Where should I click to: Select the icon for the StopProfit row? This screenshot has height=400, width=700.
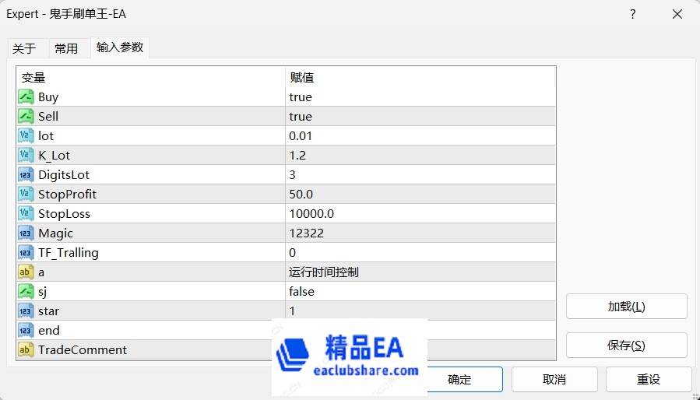(26, 195)
